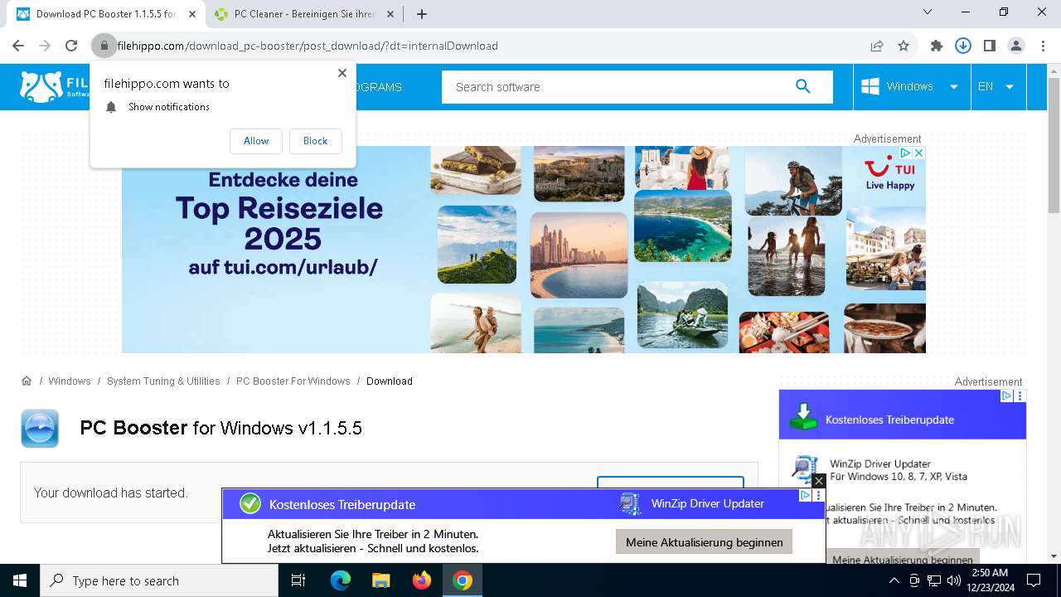Open Chrome tab search chevron
This screenshot has height=597, width=1061.
pos(928,12)
